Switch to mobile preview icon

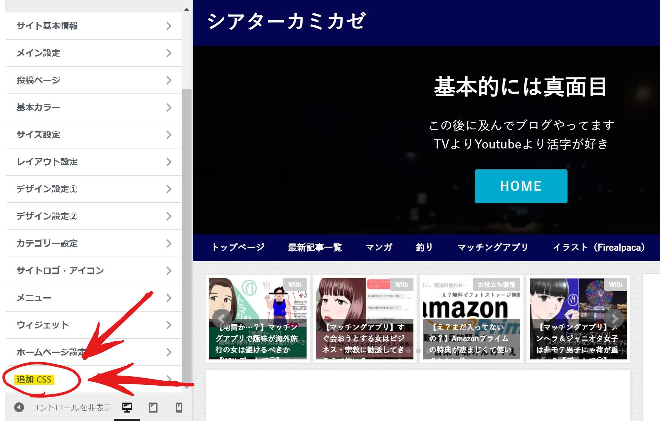coord(179,407)
